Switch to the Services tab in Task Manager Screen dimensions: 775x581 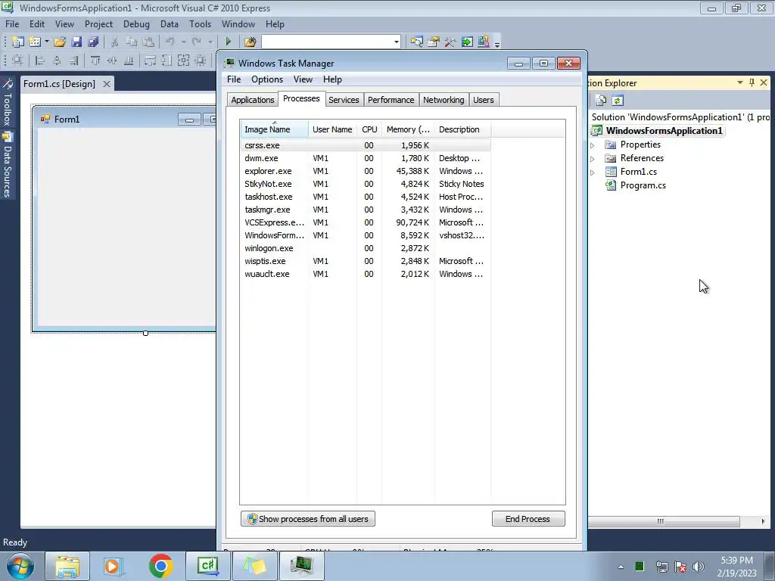pos(344,100)
